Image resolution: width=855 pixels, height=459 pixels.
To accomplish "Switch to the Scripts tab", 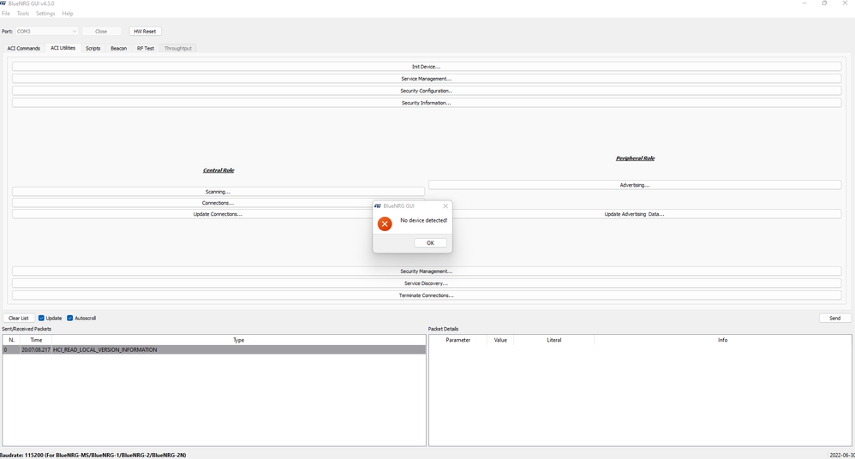I will tap(93, 49).
